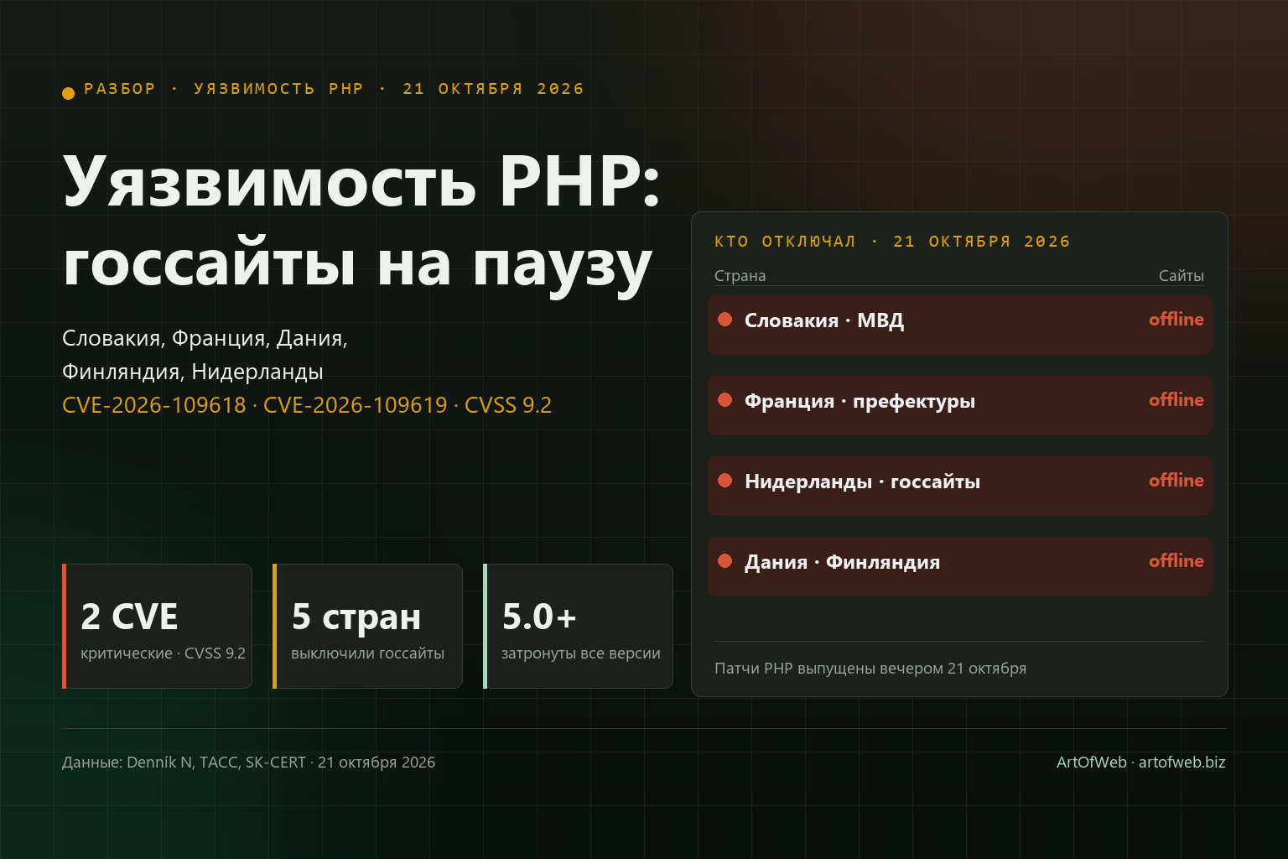The height and width of the screenshot is (859, 1288).
Task: Click offline status in Дания · Финляндия row
Action: click(1176, 560)
